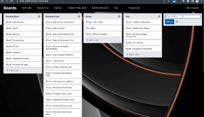Click the browser reload icon
The image size is (204, 117).
[11, 1]
